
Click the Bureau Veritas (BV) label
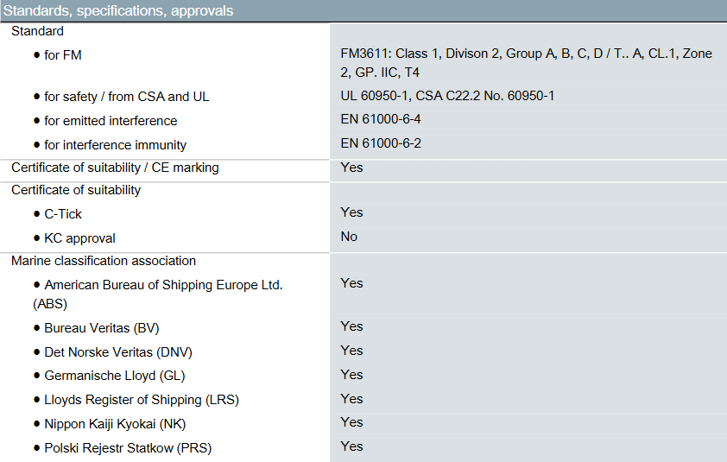click(x=102, y=328)
